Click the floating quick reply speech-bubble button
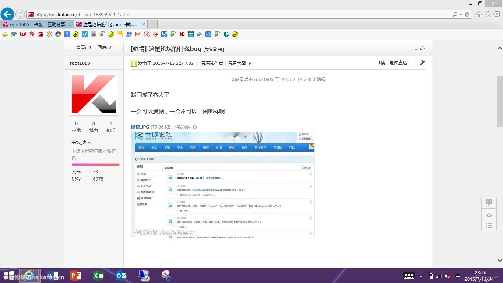Screen dimensions: 503x283 489,203
